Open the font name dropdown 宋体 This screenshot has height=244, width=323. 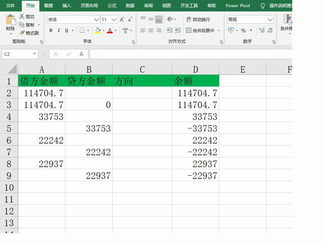(x=97, y=20)
